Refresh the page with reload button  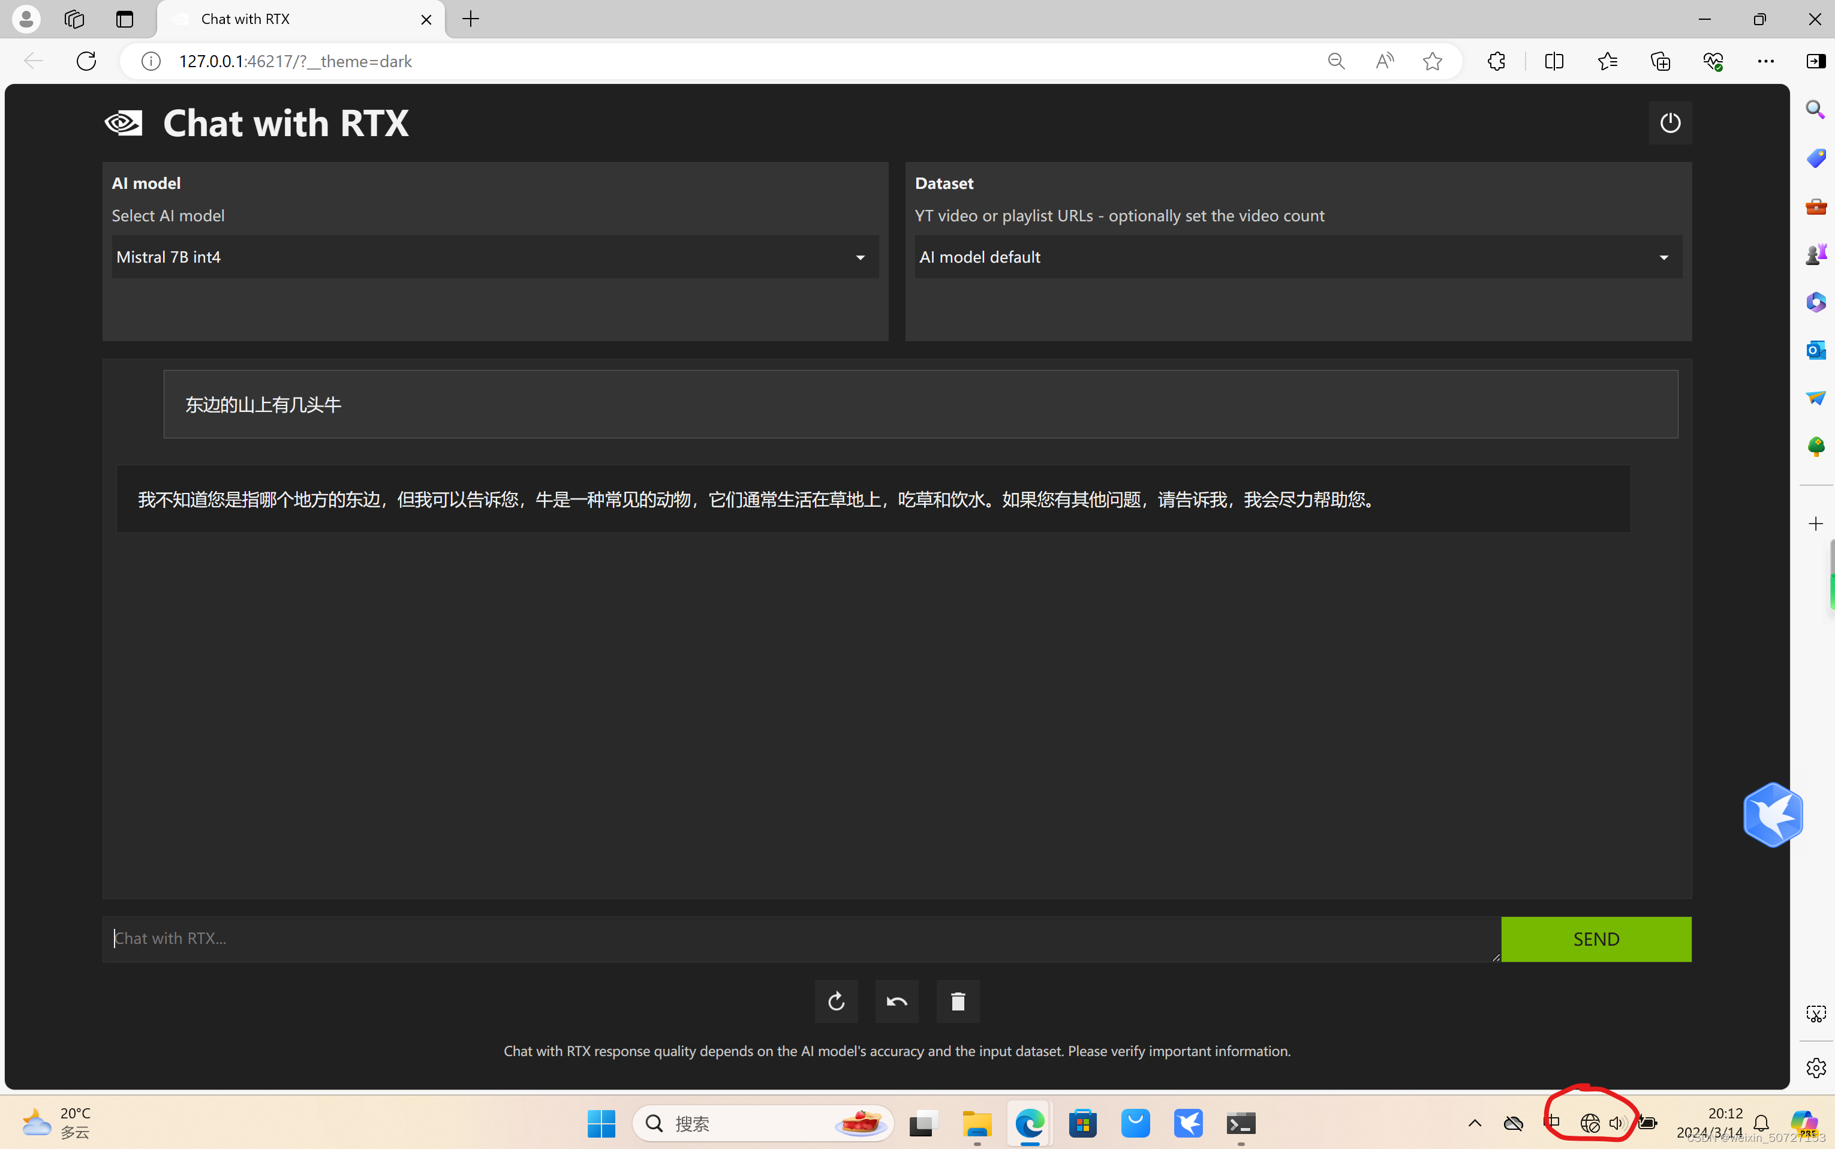tap(86, 61)
